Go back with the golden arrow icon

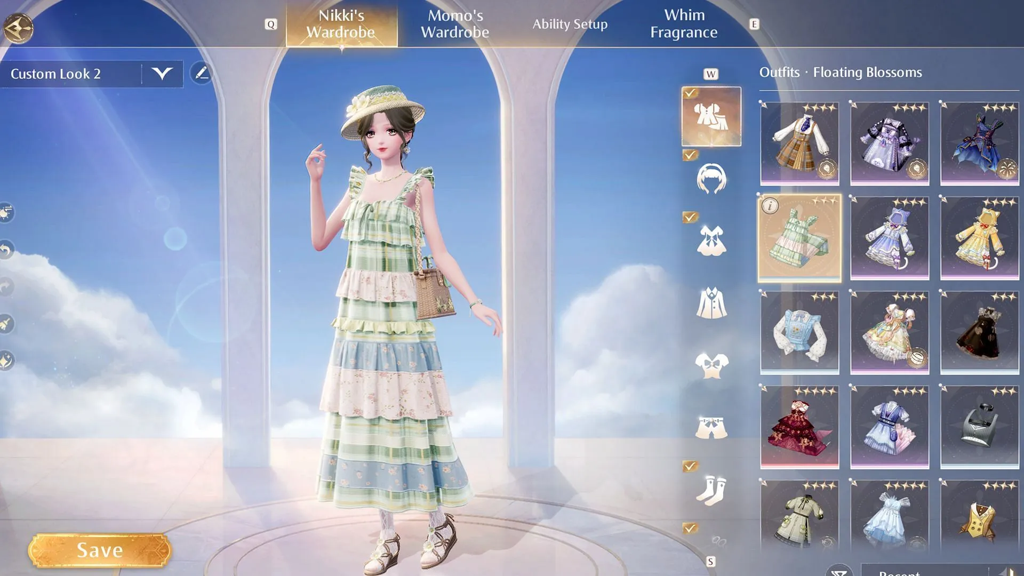[18, 28]
